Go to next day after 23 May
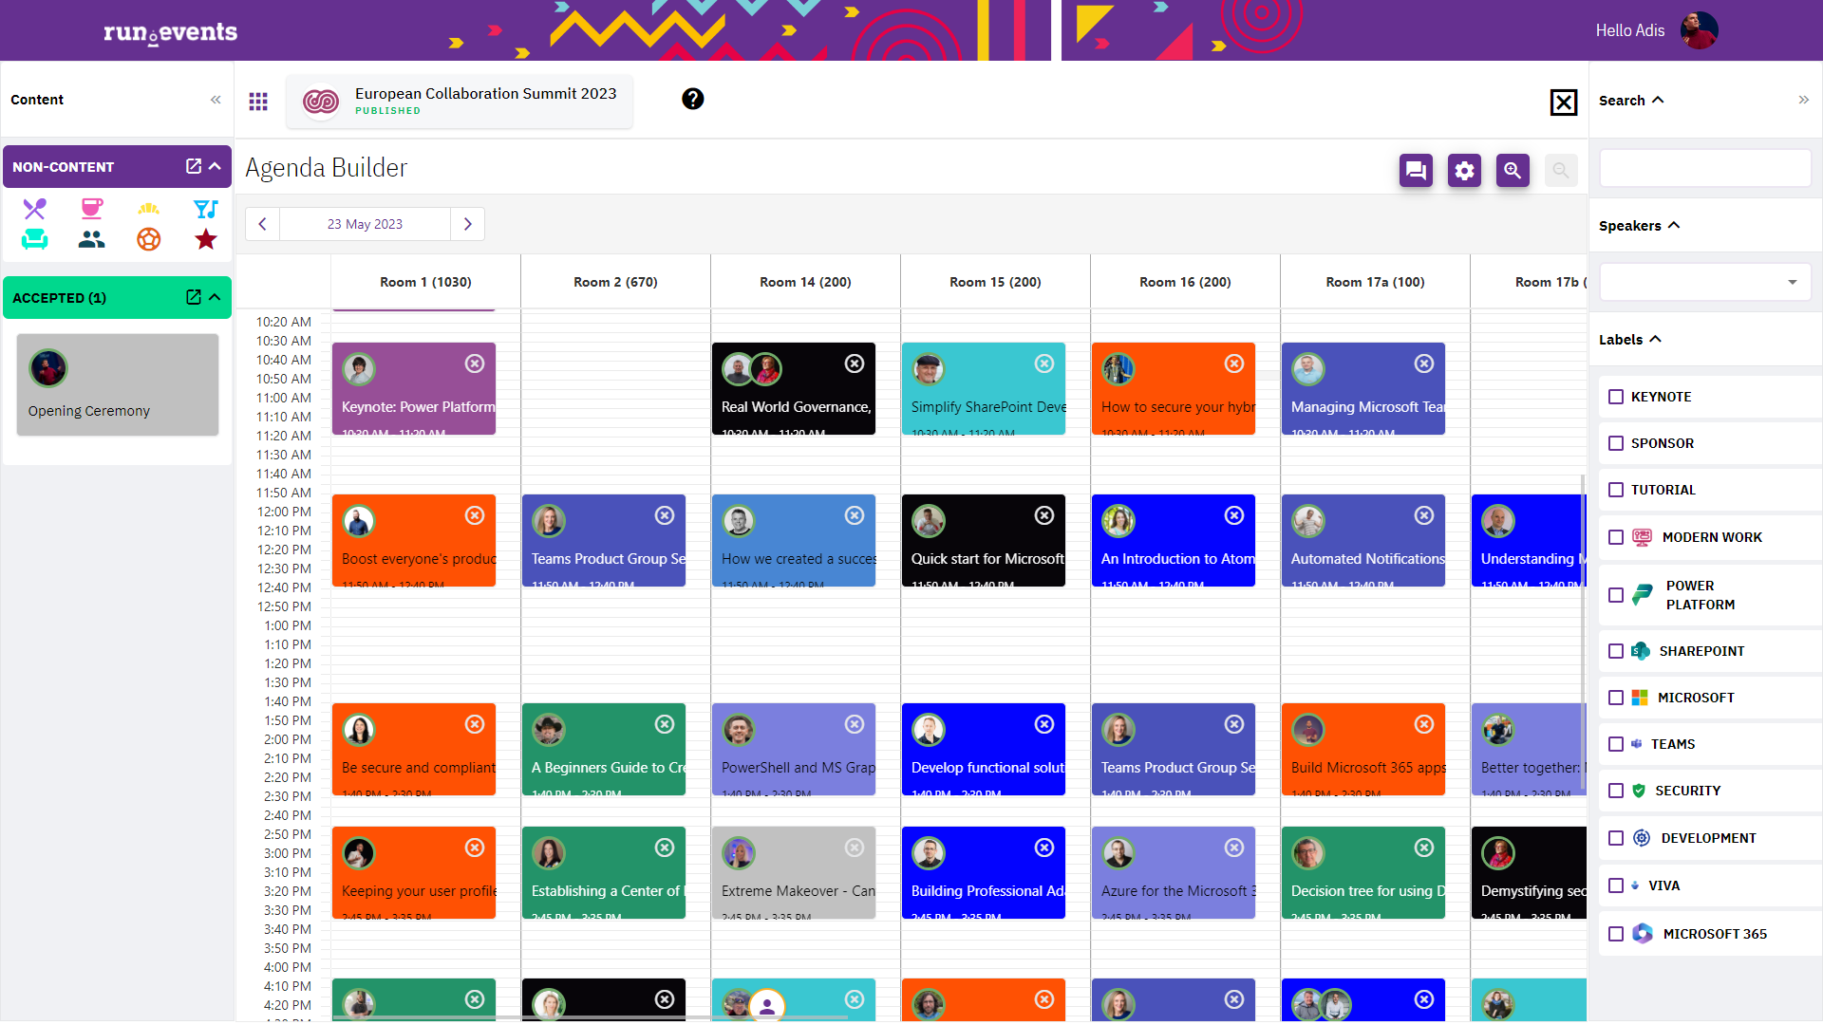 (x=467, y=224)
